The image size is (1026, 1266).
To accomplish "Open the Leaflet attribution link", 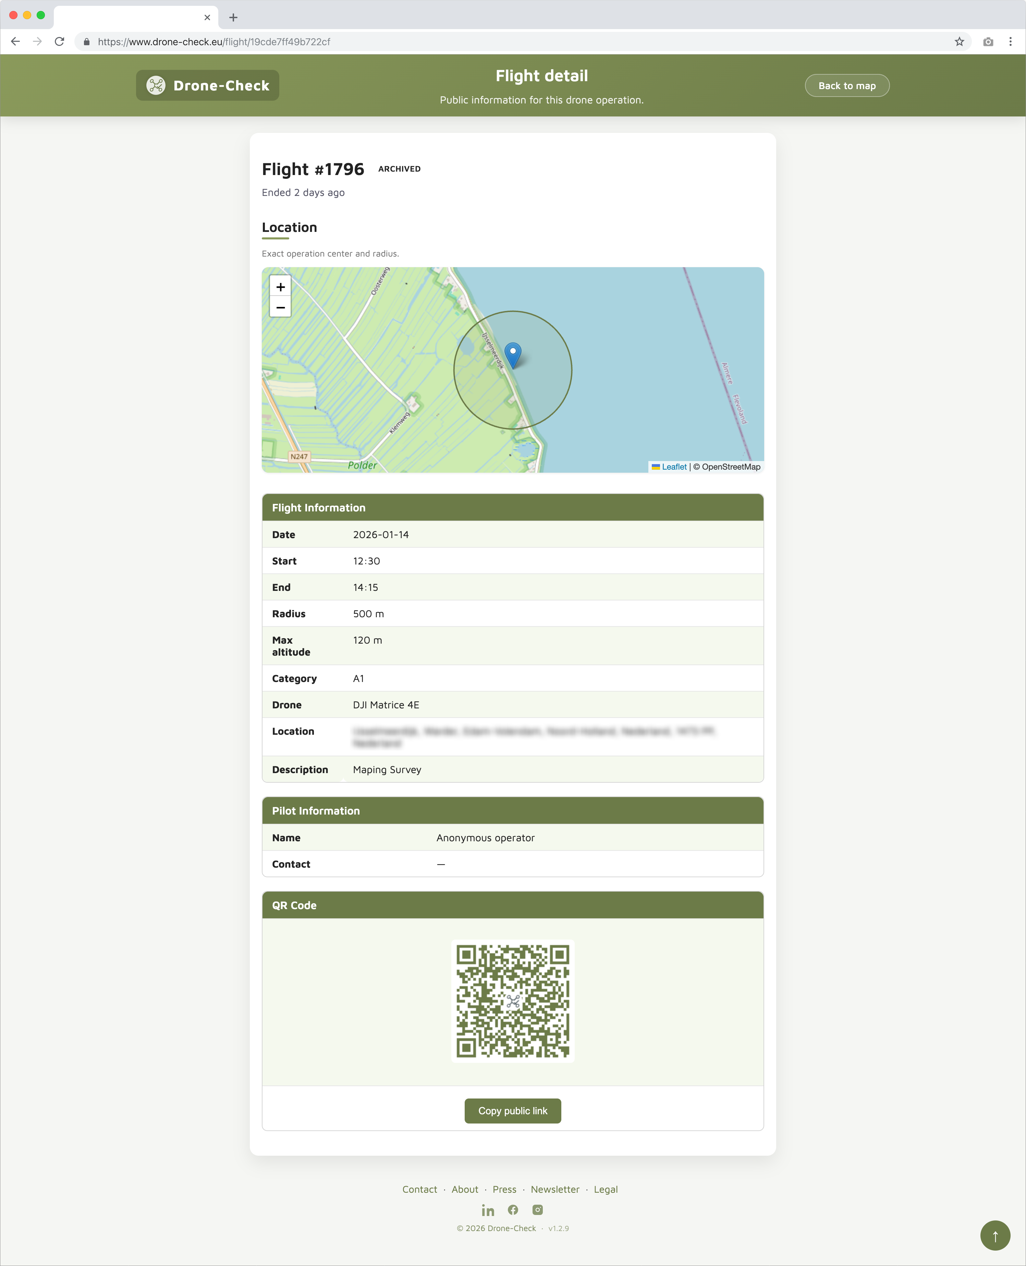I will tap(674, 467).
